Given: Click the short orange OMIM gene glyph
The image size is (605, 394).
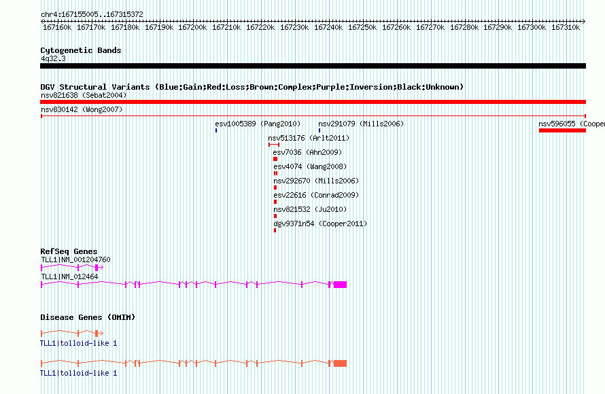Looking at the screenshot, I should pos(72,333).
